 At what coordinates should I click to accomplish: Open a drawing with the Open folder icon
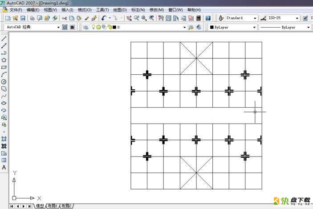click(x=16, y=18)
